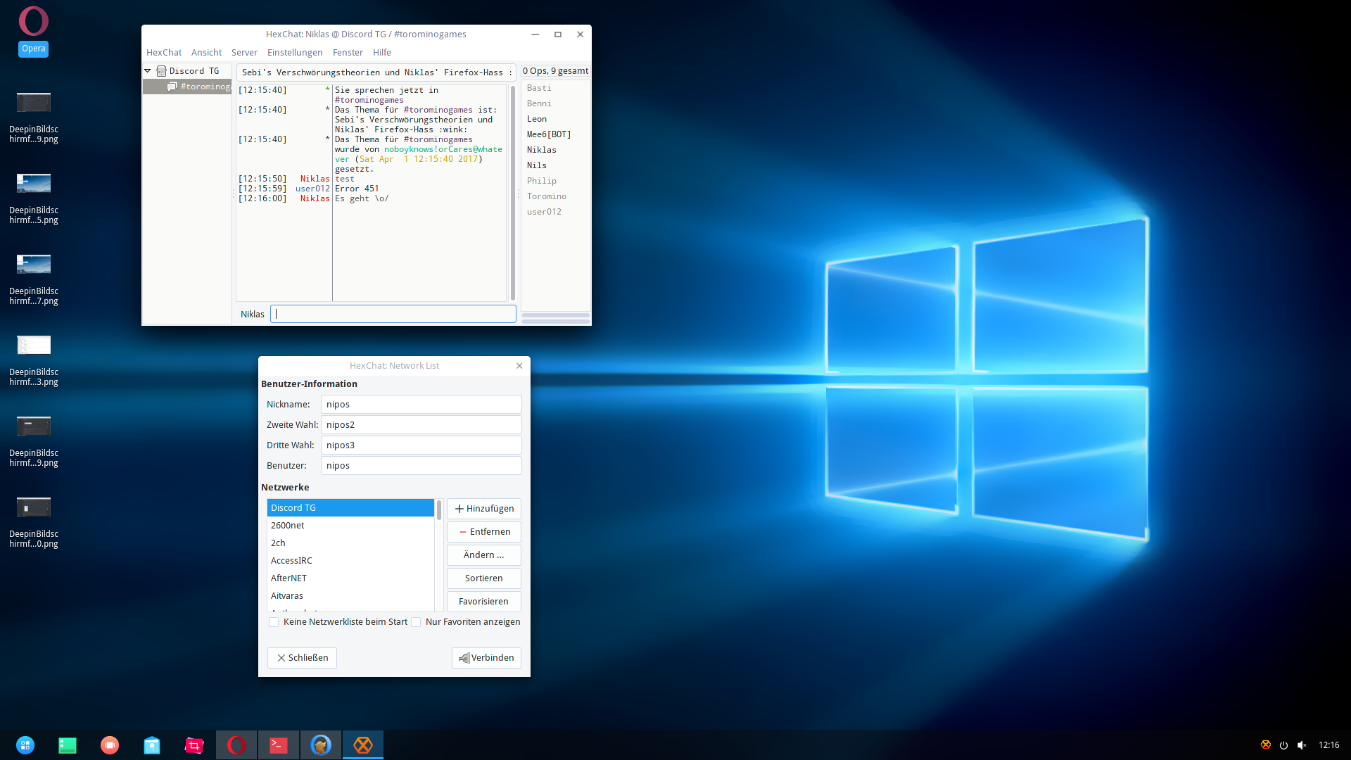The height and width of the screenshot is (760, 1351).
Task: Click the Favorisieren button
Action: [483, 602]
